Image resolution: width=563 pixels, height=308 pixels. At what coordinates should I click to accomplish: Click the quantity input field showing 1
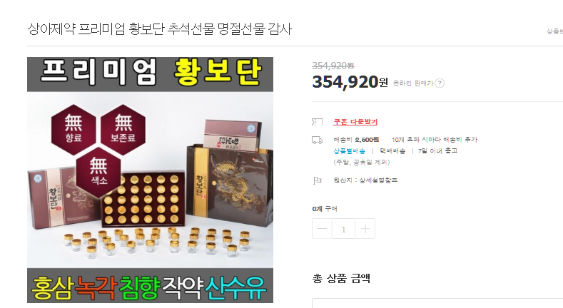click(x=344, y=229)
